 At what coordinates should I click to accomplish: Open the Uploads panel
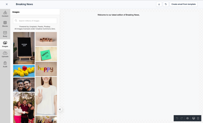coord(5,54)
